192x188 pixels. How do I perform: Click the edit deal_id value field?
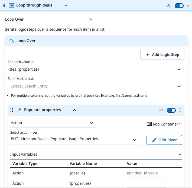pos(146,173)
